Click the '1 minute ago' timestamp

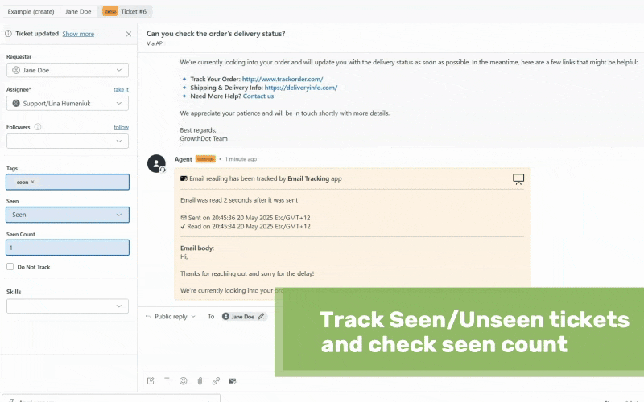point(241,159)
